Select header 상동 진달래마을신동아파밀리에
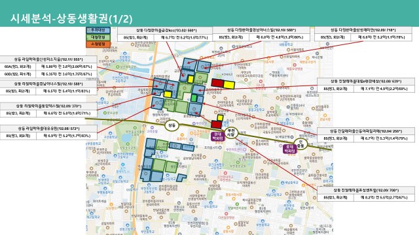Screen dimensions: 419x235 [366, 131]
